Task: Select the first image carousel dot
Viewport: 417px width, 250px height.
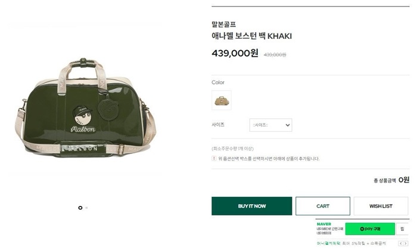Action: (x=80, y=208)
